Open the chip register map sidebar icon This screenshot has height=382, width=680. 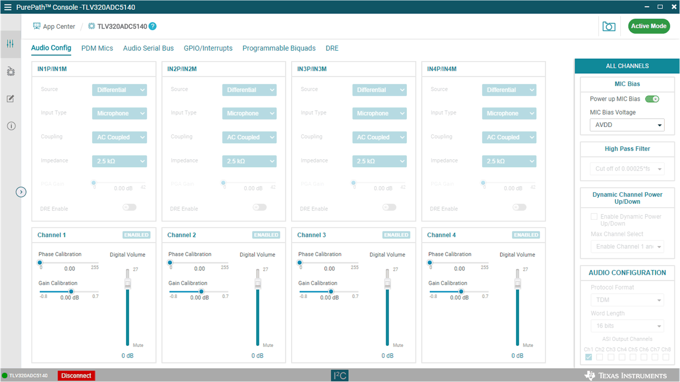click(11, 71)
